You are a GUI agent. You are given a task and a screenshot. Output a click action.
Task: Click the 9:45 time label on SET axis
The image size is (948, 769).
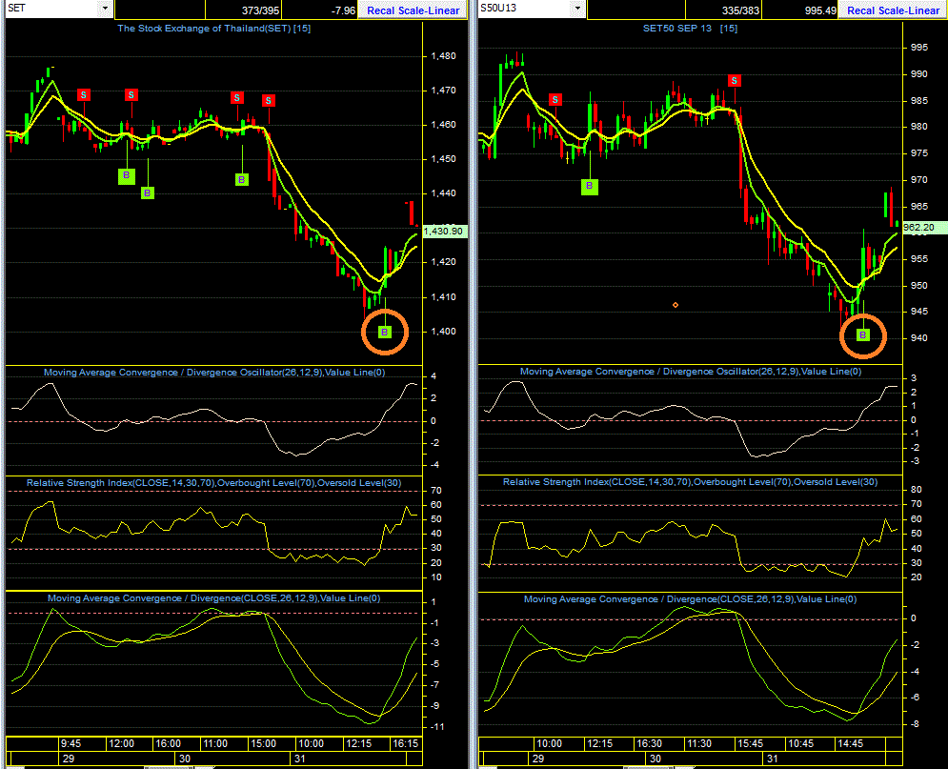(x=71, y=743)
